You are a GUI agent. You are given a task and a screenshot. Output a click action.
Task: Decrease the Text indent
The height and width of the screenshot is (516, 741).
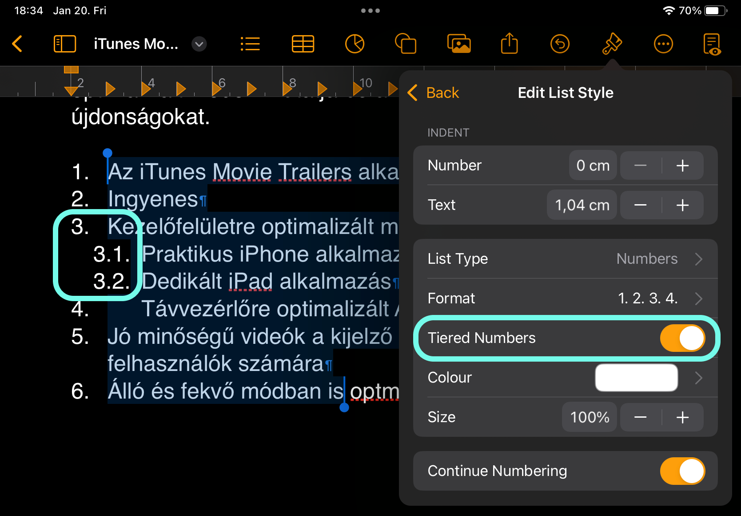click(640, 205)
